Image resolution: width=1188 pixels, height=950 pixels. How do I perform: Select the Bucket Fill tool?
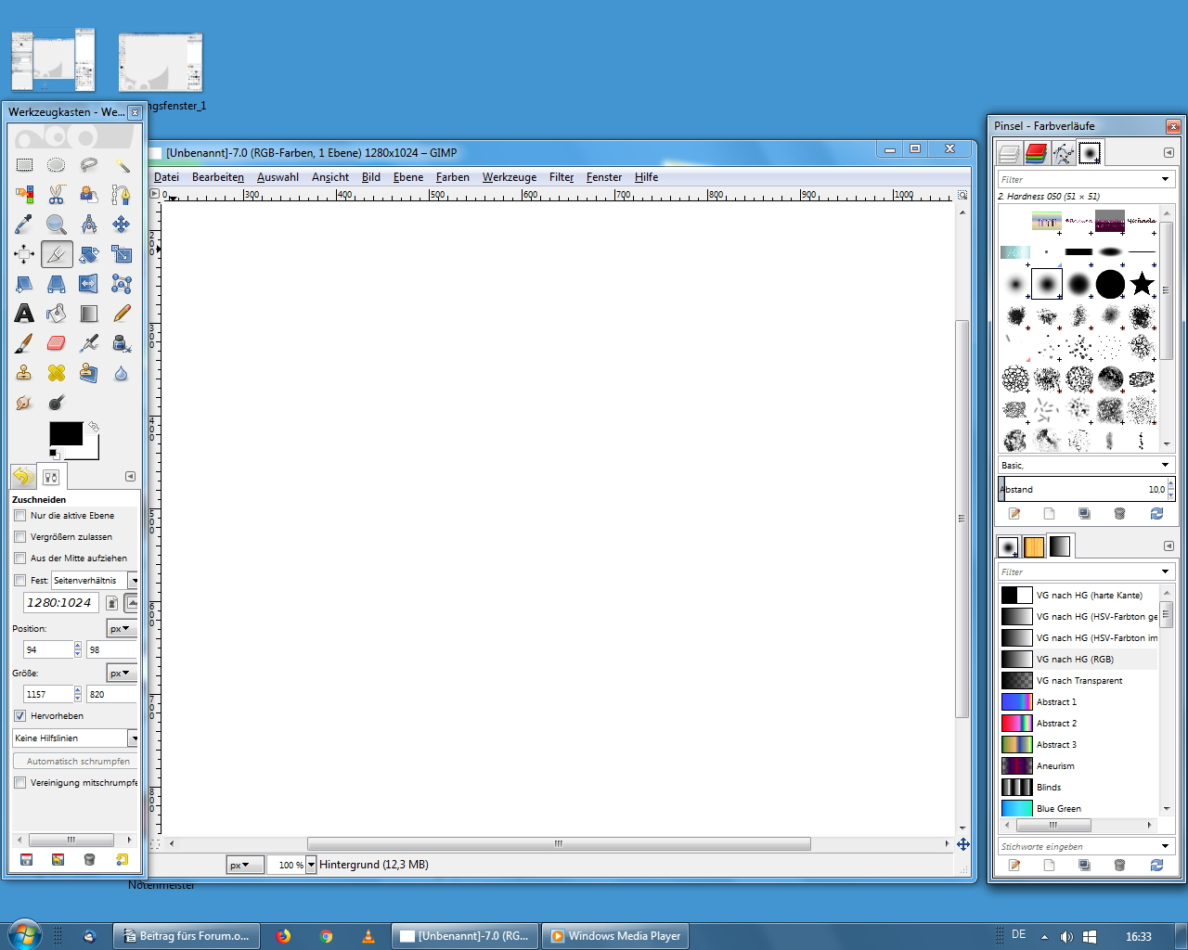tap(57, 314)
